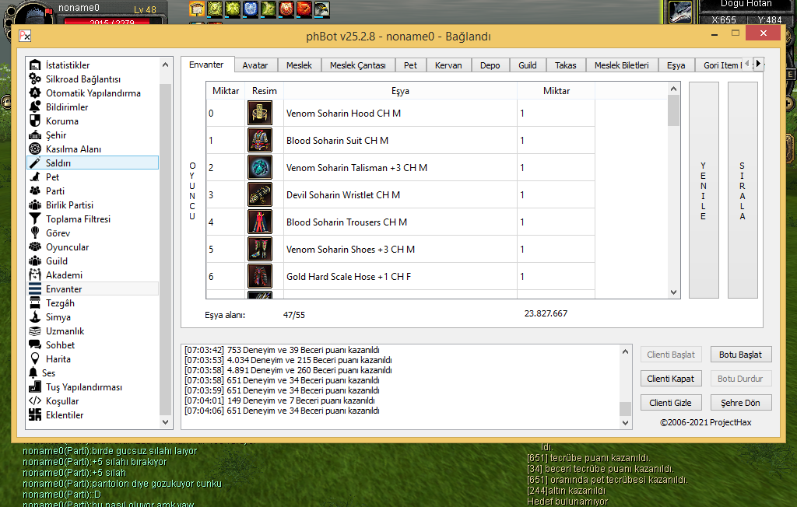Click inventory list scroll-down arrow
The height and width of the screenshot is (507, 797).
pyautogui.click(x=674, y=292)
